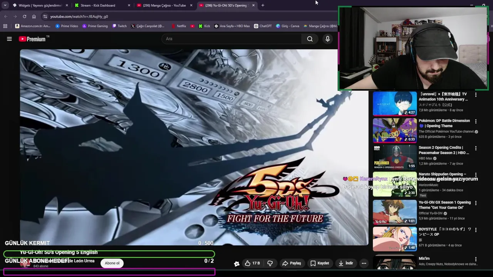This screenshot has height=277, width=493.
Task: Download the video with İndir button
Action: coord(346,263)
